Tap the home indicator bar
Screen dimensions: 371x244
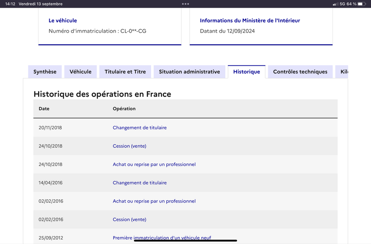185,240
